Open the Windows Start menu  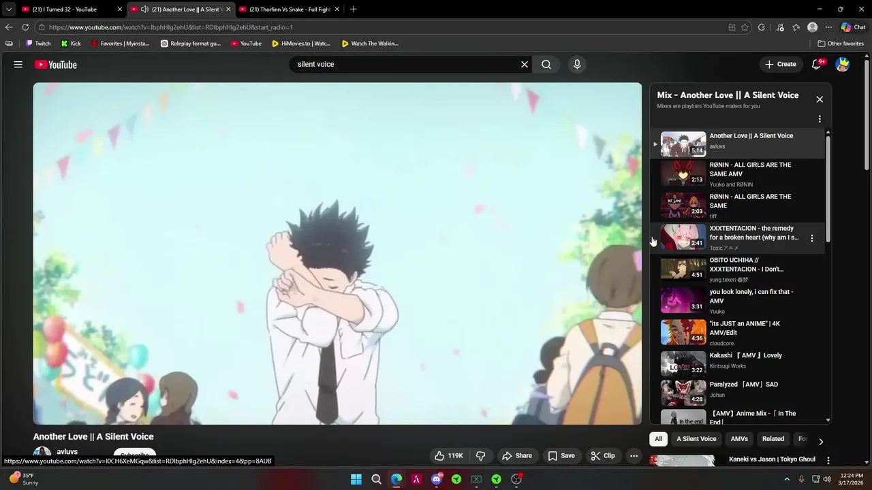click(356, 479)
